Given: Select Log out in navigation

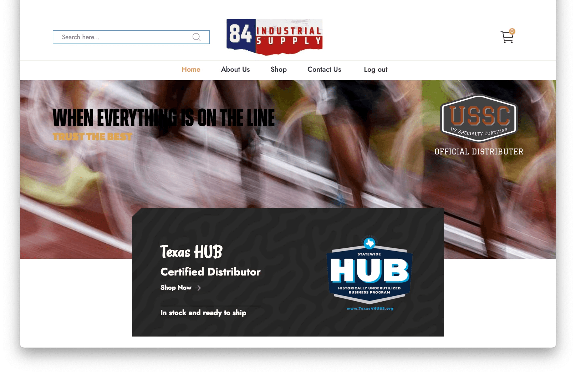Looking at the screenshot, I should (x=376, y=70).
